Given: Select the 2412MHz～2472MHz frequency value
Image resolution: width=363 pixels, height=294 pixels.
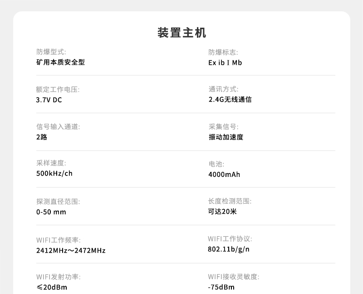Looking at the screenshot, I should point(71,250).
